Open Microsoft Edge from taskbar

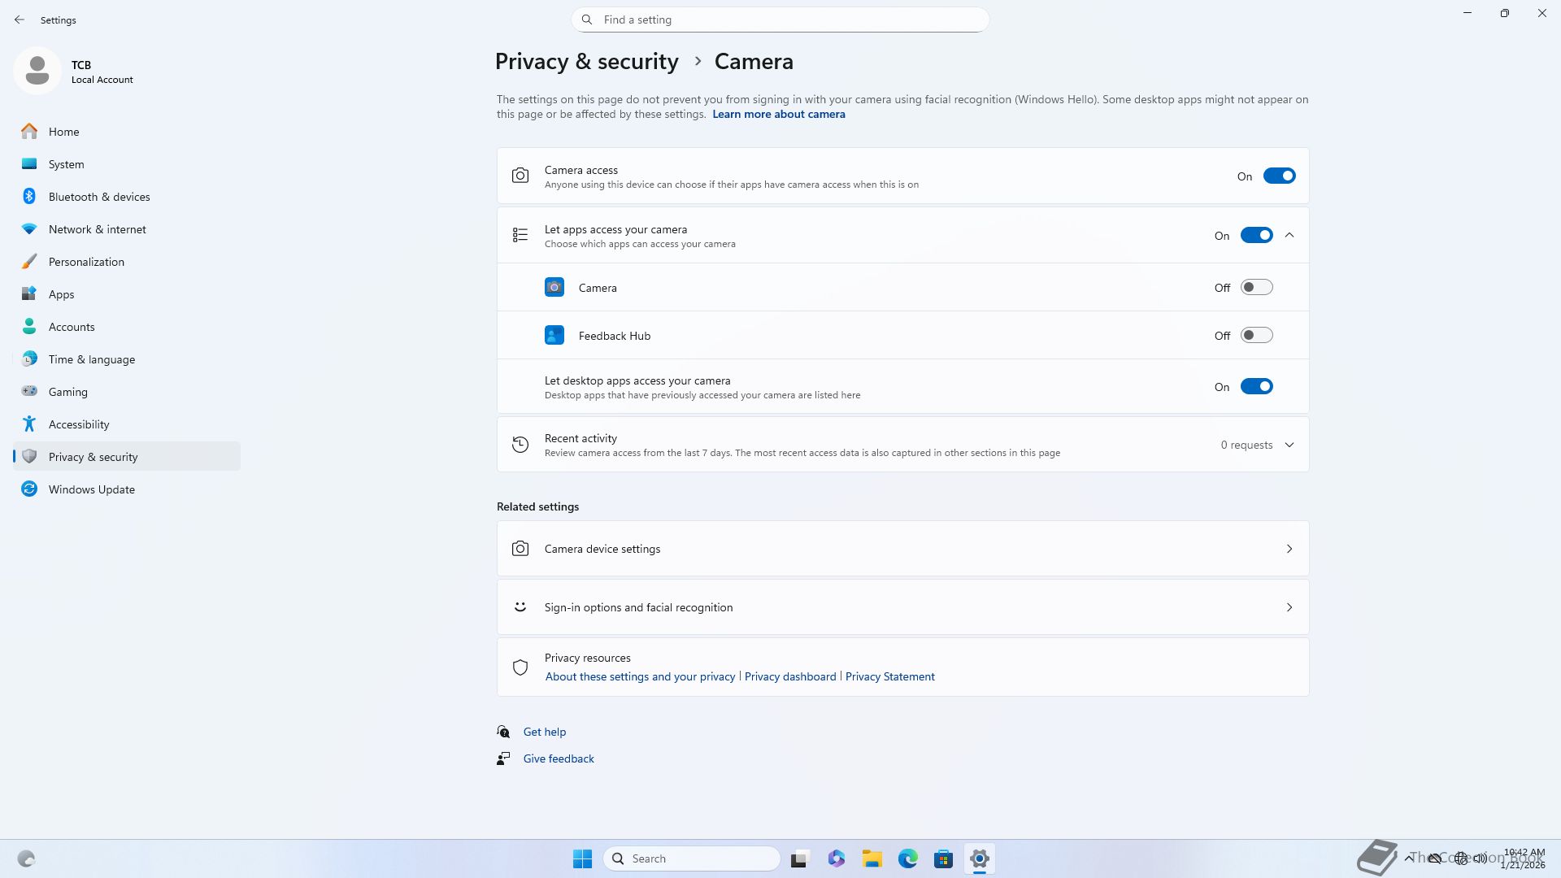908,858
